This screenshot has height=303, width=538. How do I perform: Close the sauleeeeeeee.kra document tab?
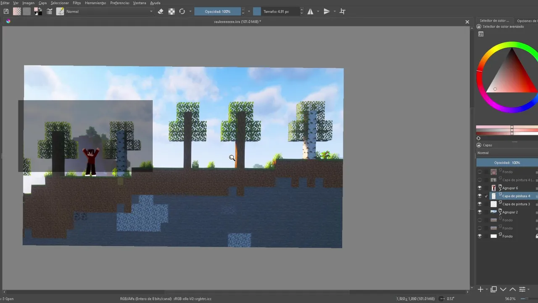click(467, 21)
